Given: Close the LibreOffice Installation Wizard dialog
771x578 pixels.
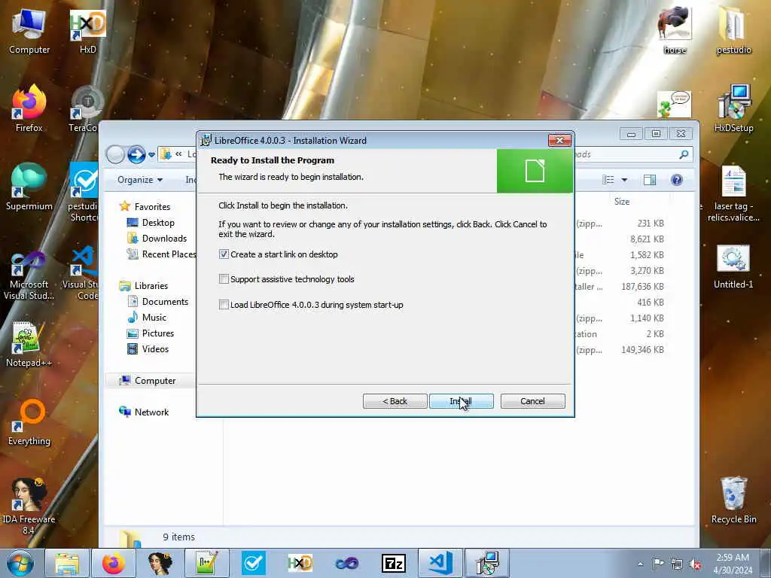Looking at the screenshot, I should point(559,141).
